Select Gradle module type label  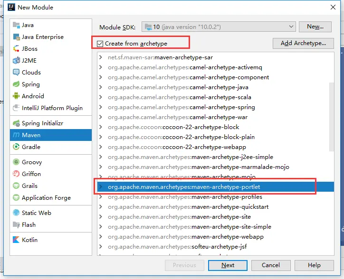pyautogui.click(x=31, y=147)
